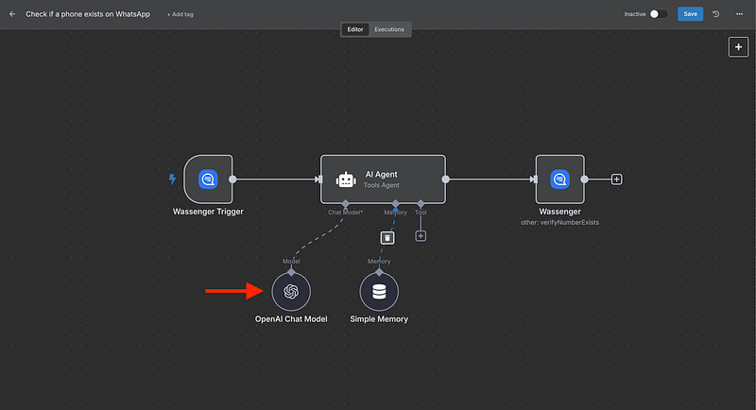Open the OpenAI Chat Model node
Image resolution: width=756 pixels, height=410 pixels.
coord(291,292)
